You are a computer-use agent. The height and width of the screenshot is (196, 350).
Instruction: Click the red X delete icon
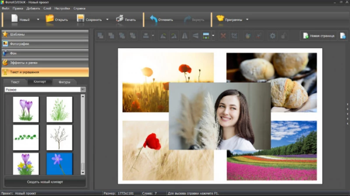coord(223,36)
